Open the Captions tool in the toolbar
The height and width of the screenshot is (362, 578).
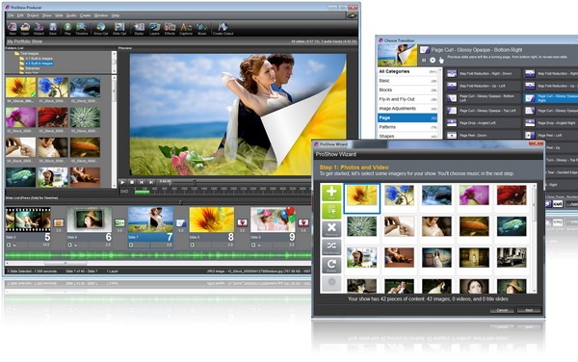(x=186, y=29)
